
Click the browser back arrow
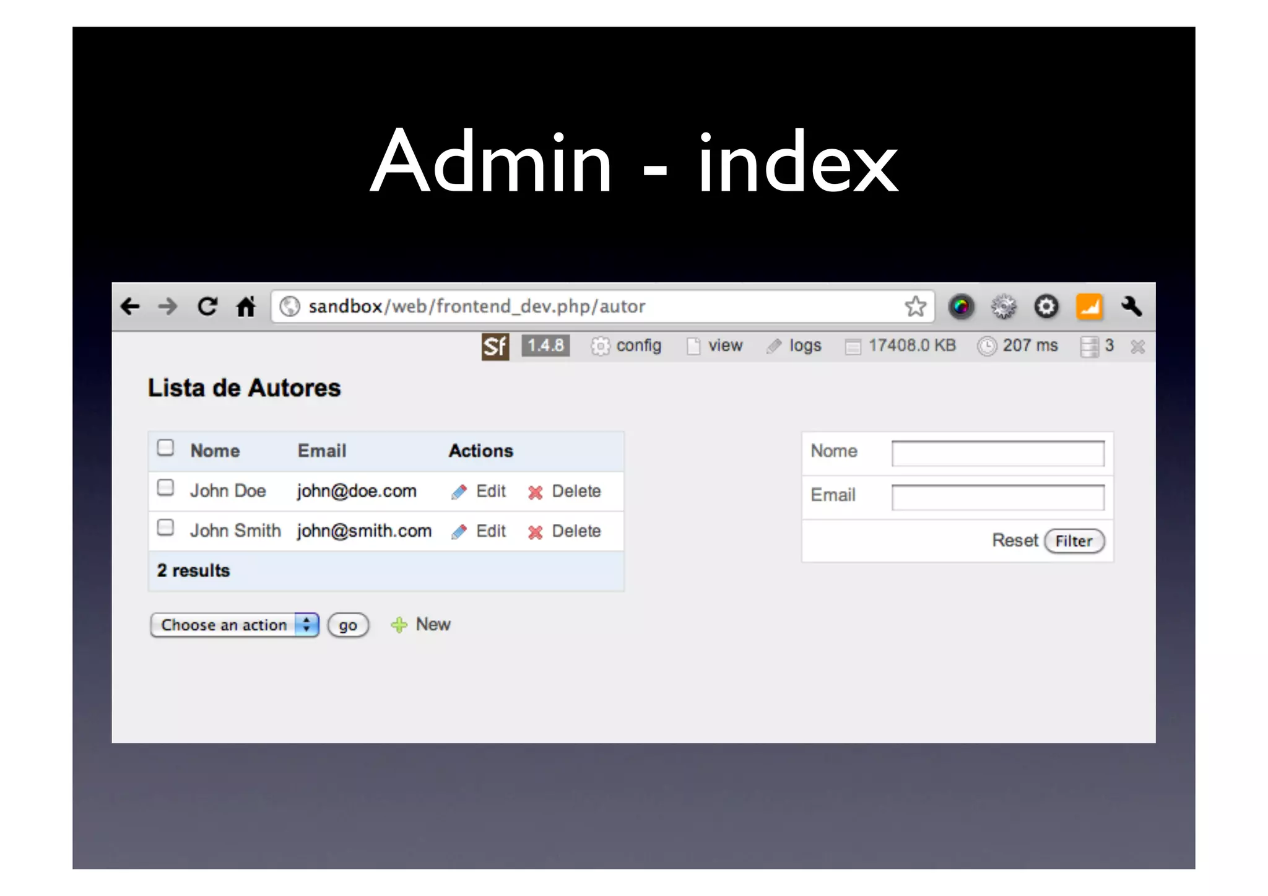(131, 306)
